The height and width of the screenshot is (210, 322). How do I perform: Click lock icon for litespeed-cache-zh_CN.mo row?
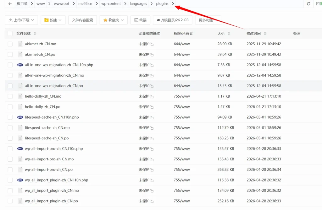(152, 128)
